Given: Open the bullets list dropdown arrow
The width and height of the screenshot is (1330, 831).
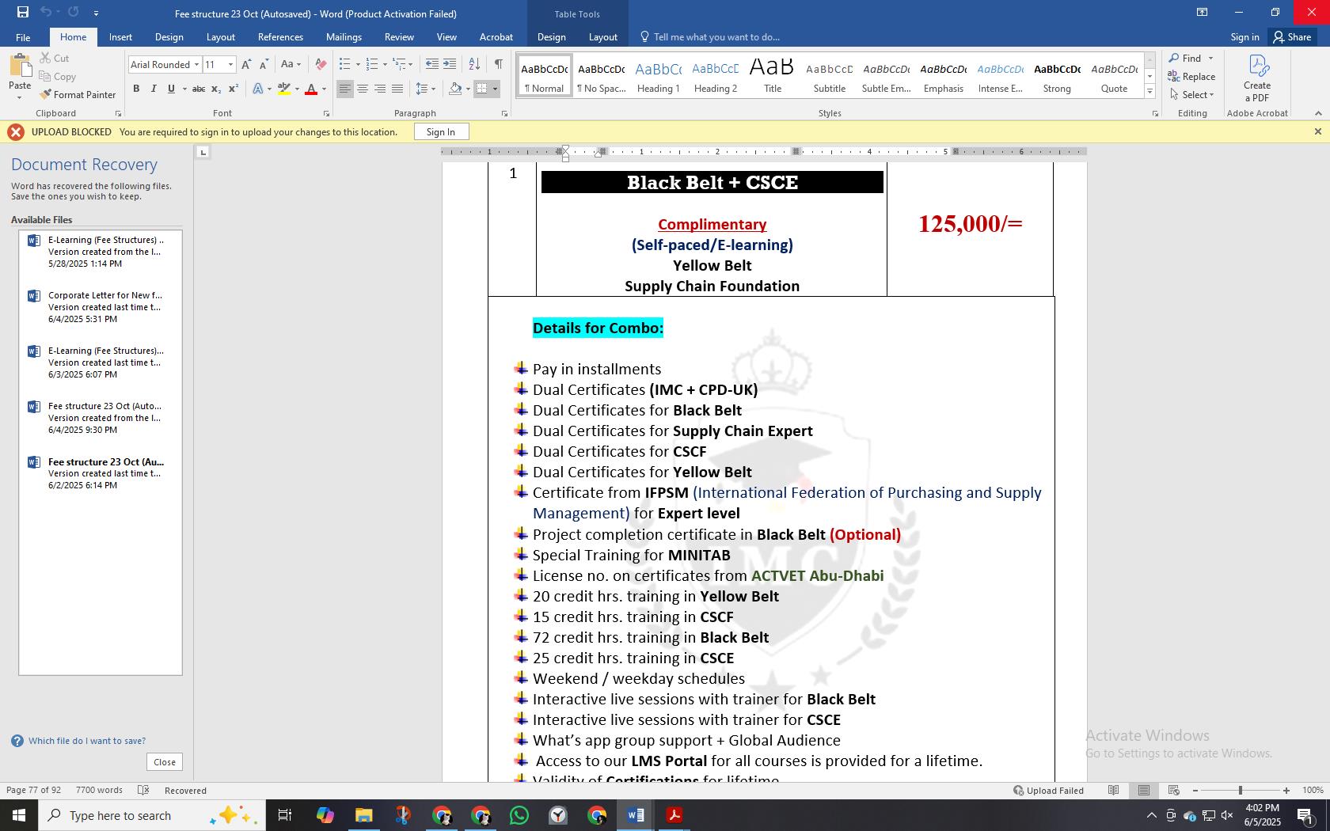Looking at the screenshot, I should 358,64.
